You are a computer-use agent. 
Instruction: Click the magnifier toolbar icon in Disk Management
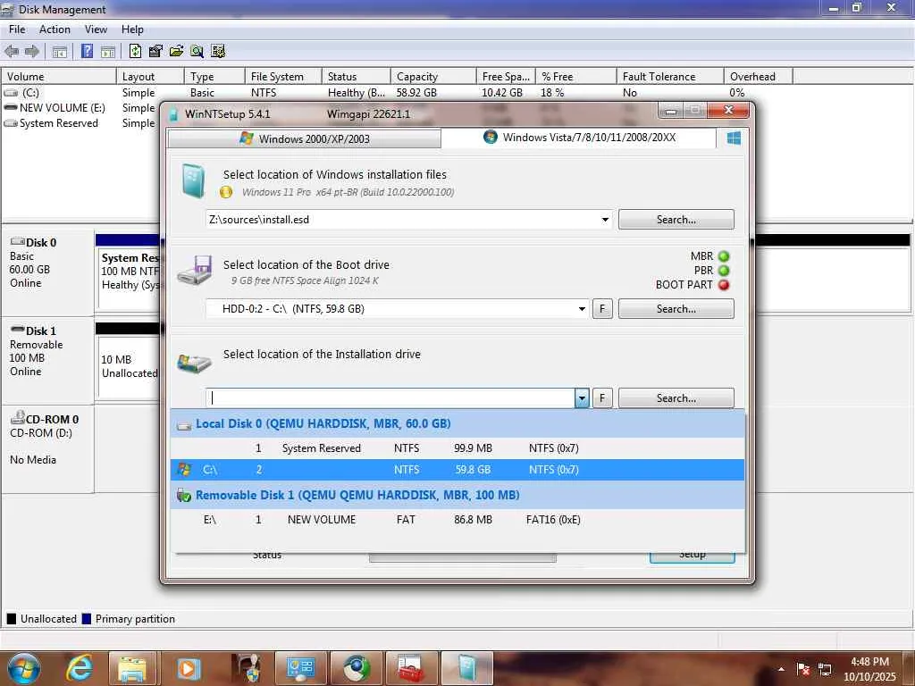pyautogui.click(x=197, y=51)
